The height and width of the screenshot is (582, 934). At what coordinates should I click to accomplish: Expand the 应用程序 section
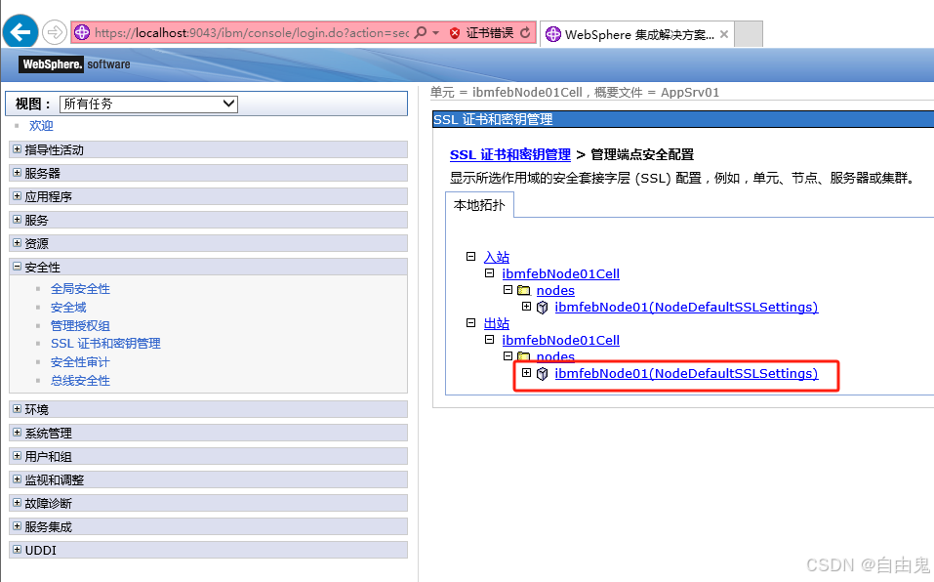point(17,196)
